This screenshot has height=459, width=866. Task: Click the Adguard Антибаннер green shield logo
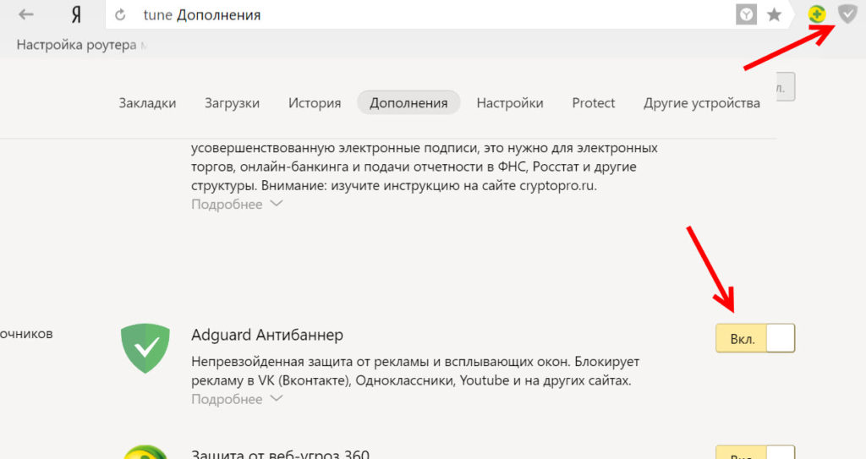[145, 348]
